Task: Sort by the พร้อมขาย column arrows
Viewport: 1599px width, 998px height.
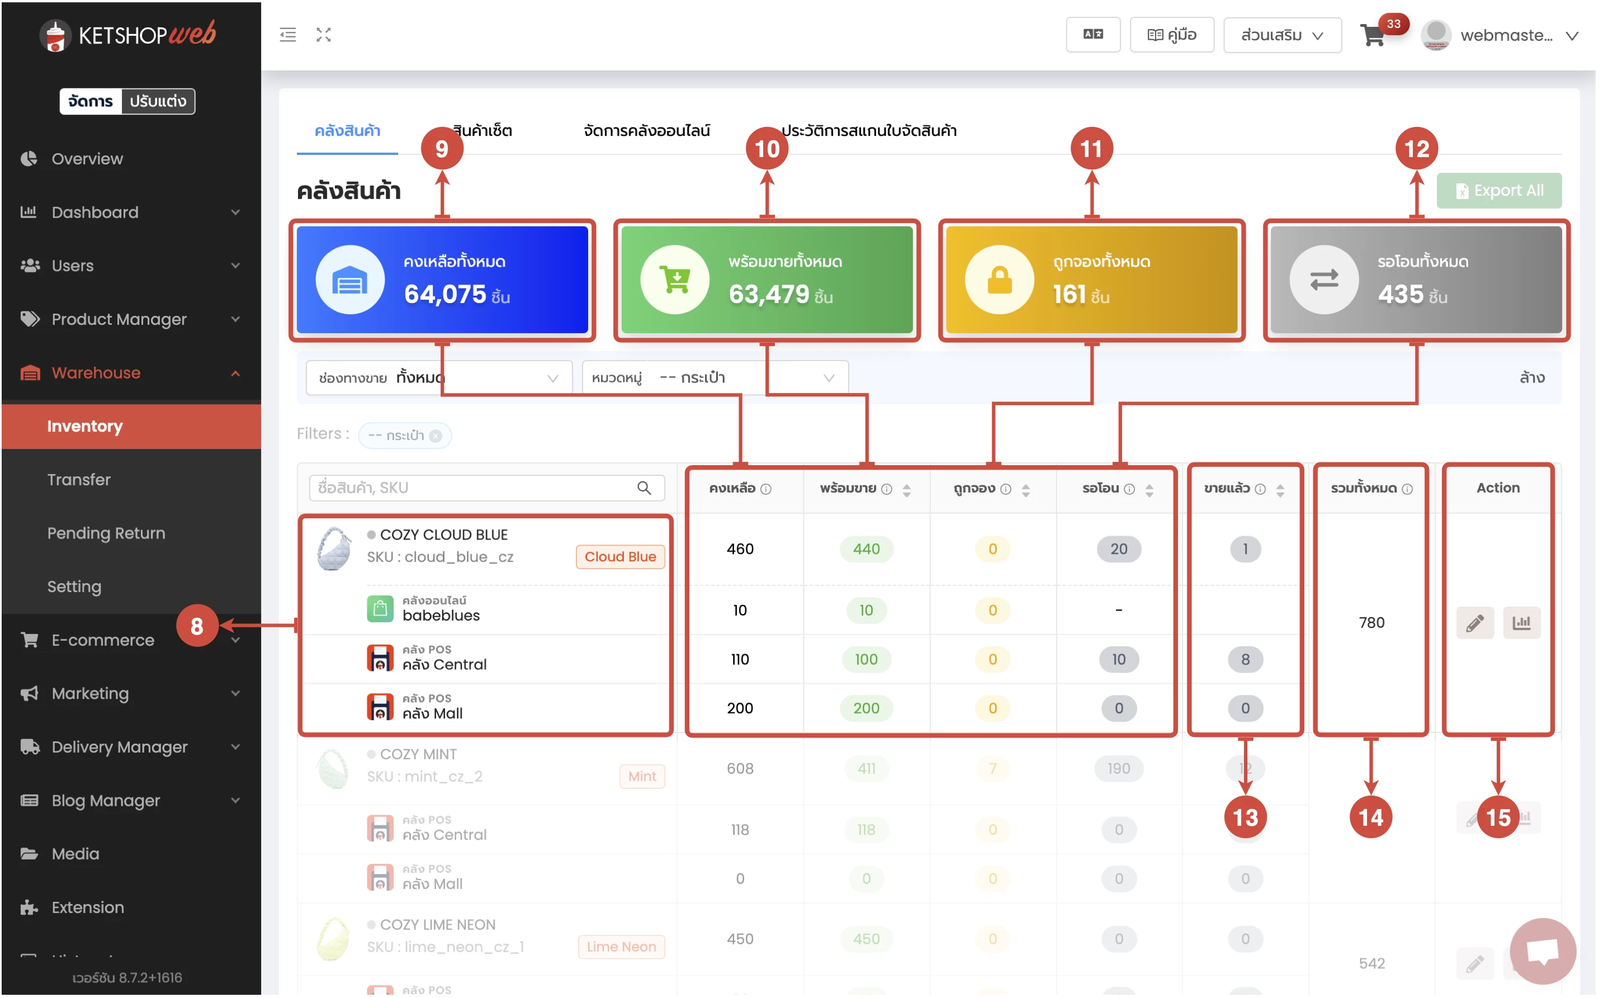Action: click(x=908, y=490)
